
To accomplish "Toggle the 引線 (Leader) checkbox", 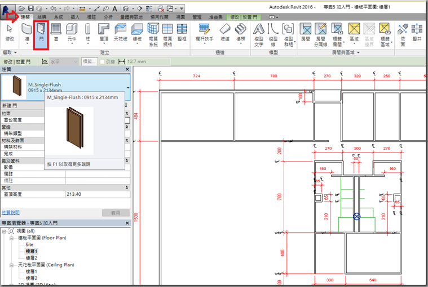I will [x=103, y=61].
